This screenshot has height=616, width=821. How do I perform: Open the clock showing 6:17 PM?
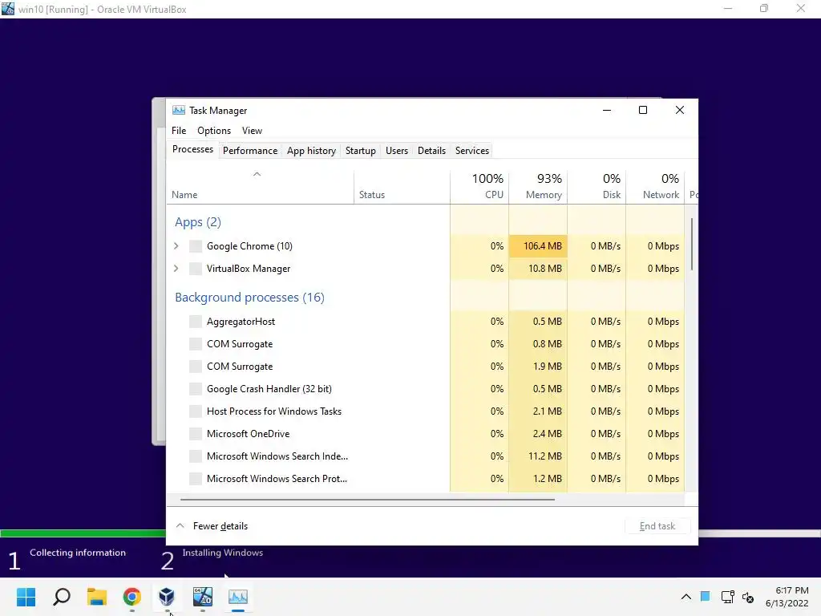(x=787, y=597)
